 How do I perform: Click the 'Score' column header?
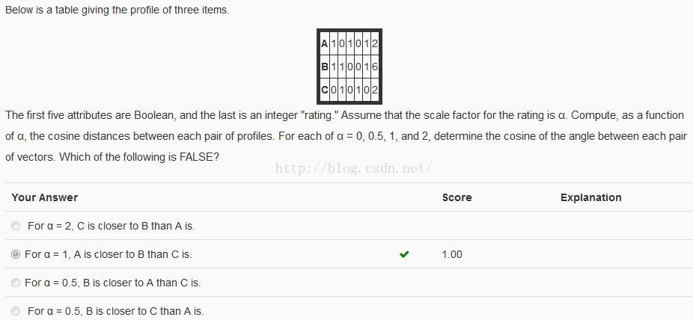[x=457, y=197]
